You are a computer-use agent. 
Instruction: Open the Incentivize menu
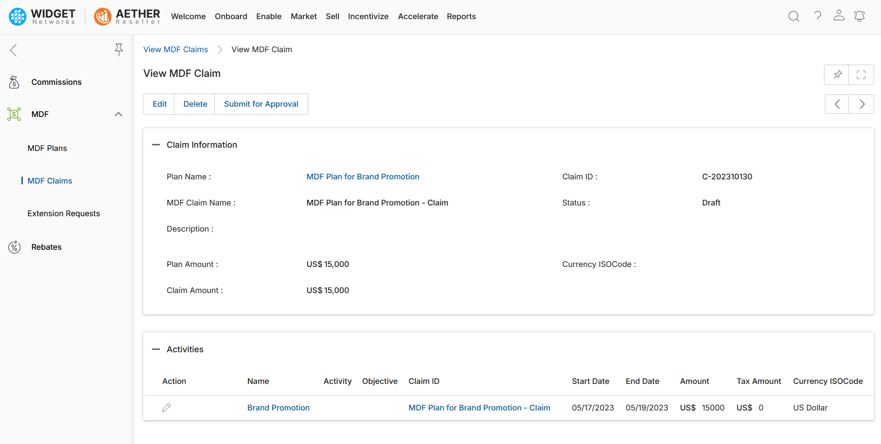tap(368, 16)
